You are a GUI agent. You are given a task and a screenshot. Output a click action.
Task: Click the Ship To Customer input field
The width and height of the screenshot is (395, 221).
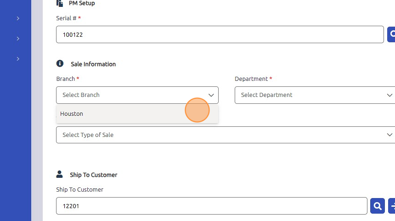212,206
